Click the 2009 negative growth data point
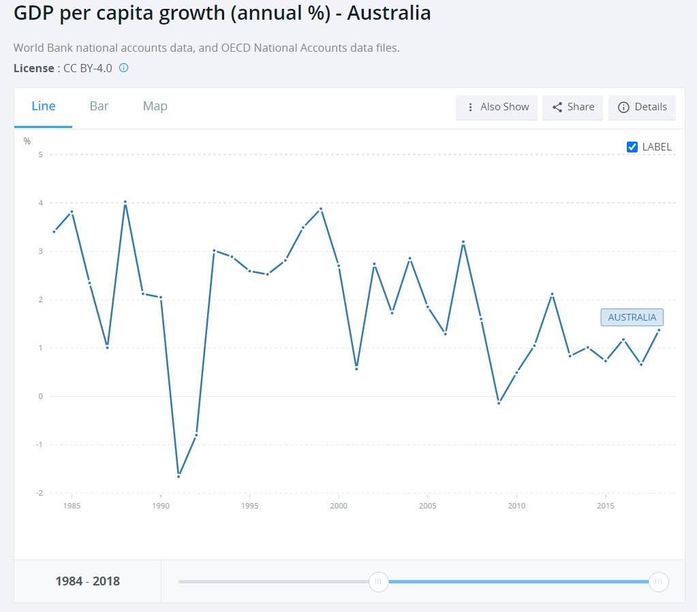 pos(499,403)
